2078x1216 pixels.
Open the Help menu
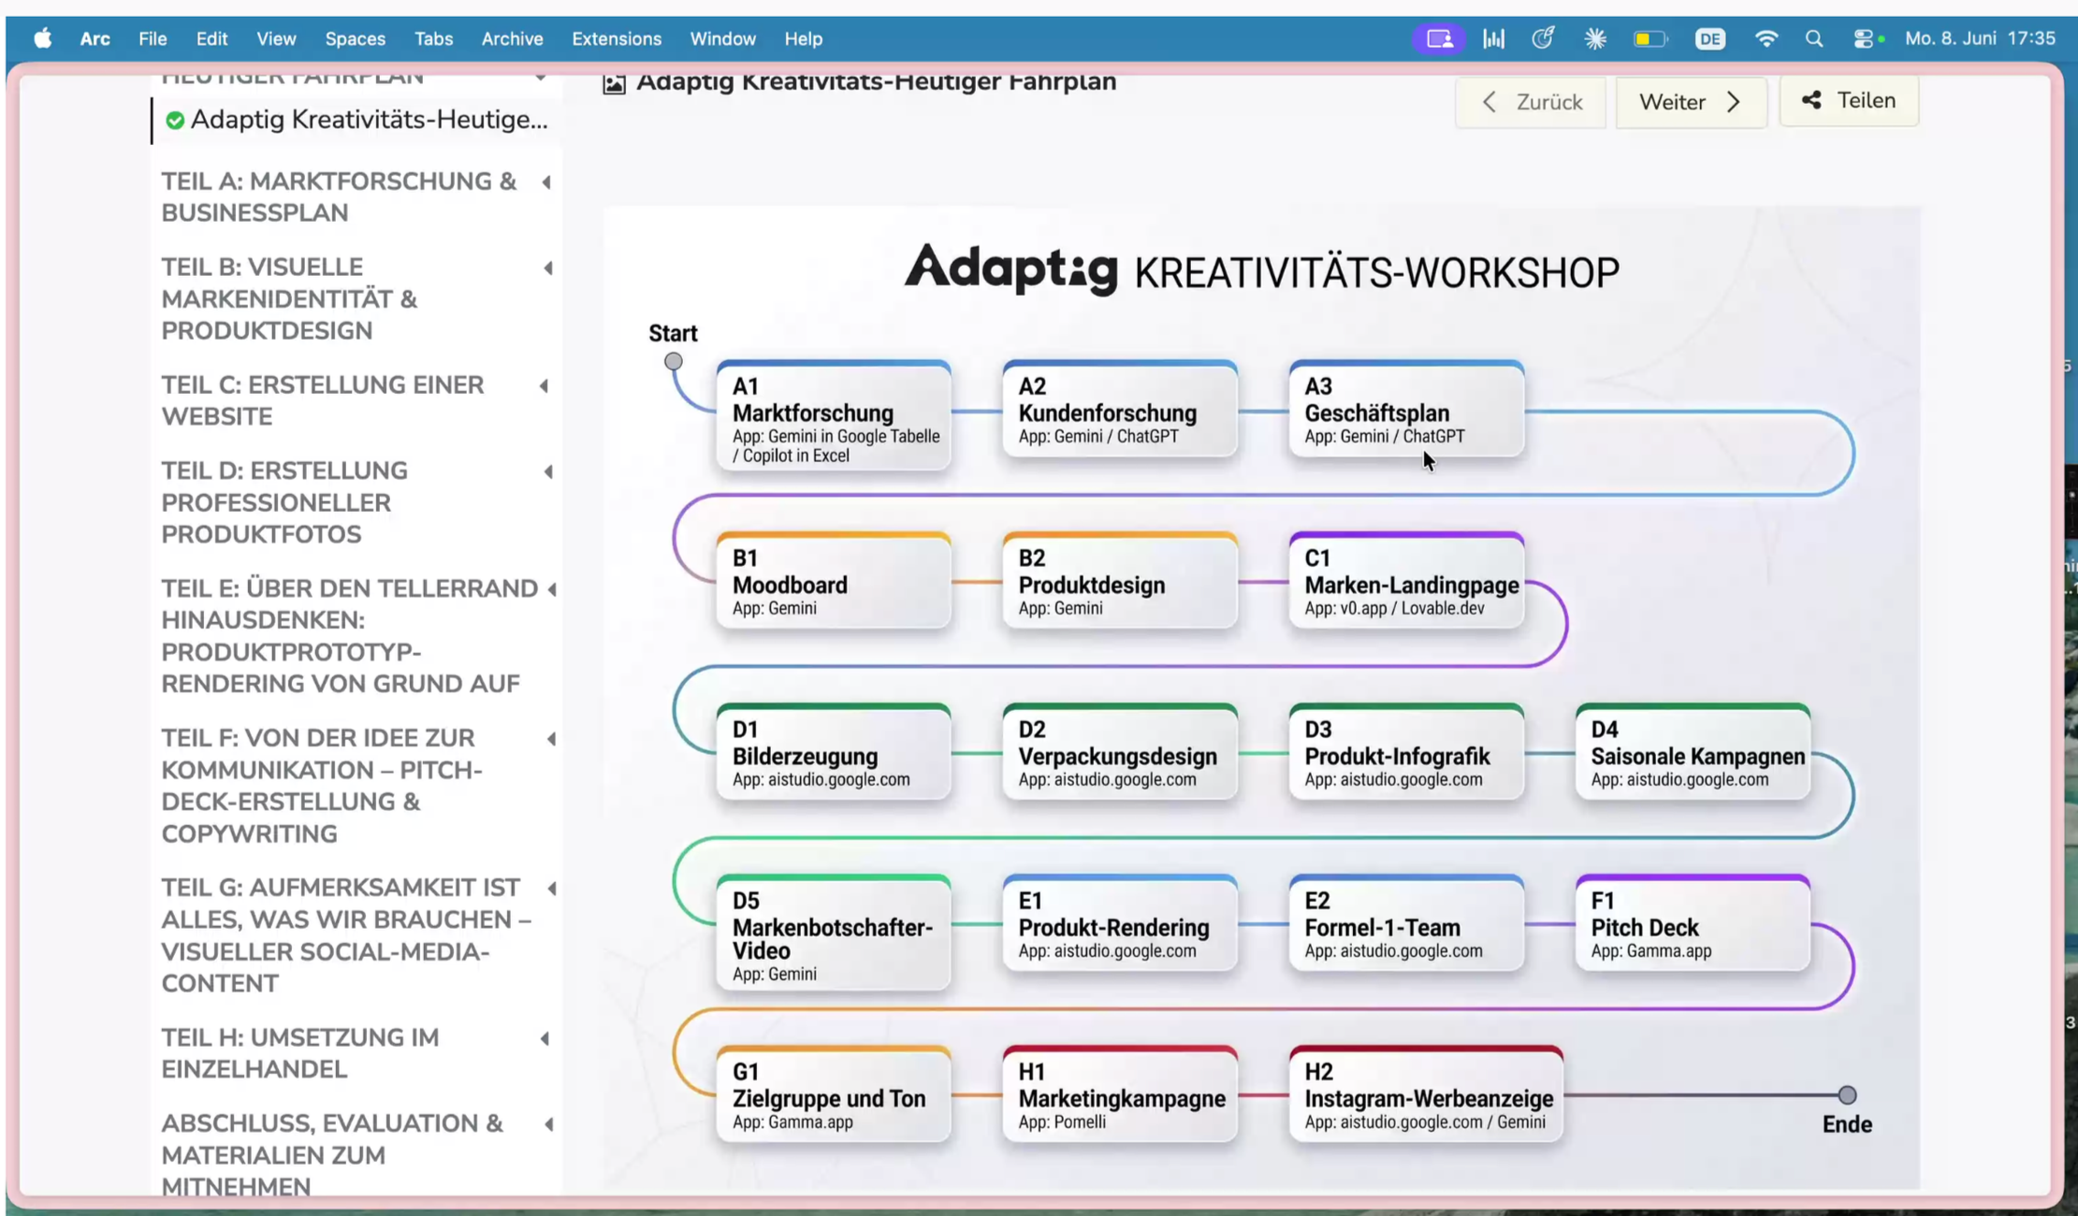click(x=803, y=38)
